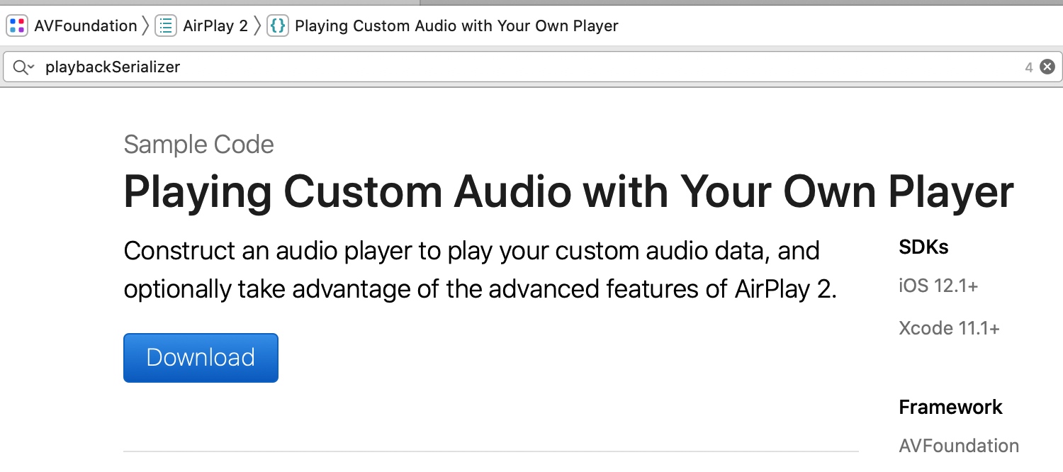Click the iOS 12.1+ SDK entry

pos(938,286)
